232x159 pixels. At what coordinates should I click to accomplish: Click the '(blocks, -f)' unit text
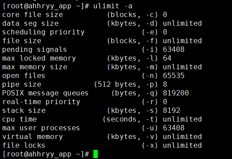133,41
